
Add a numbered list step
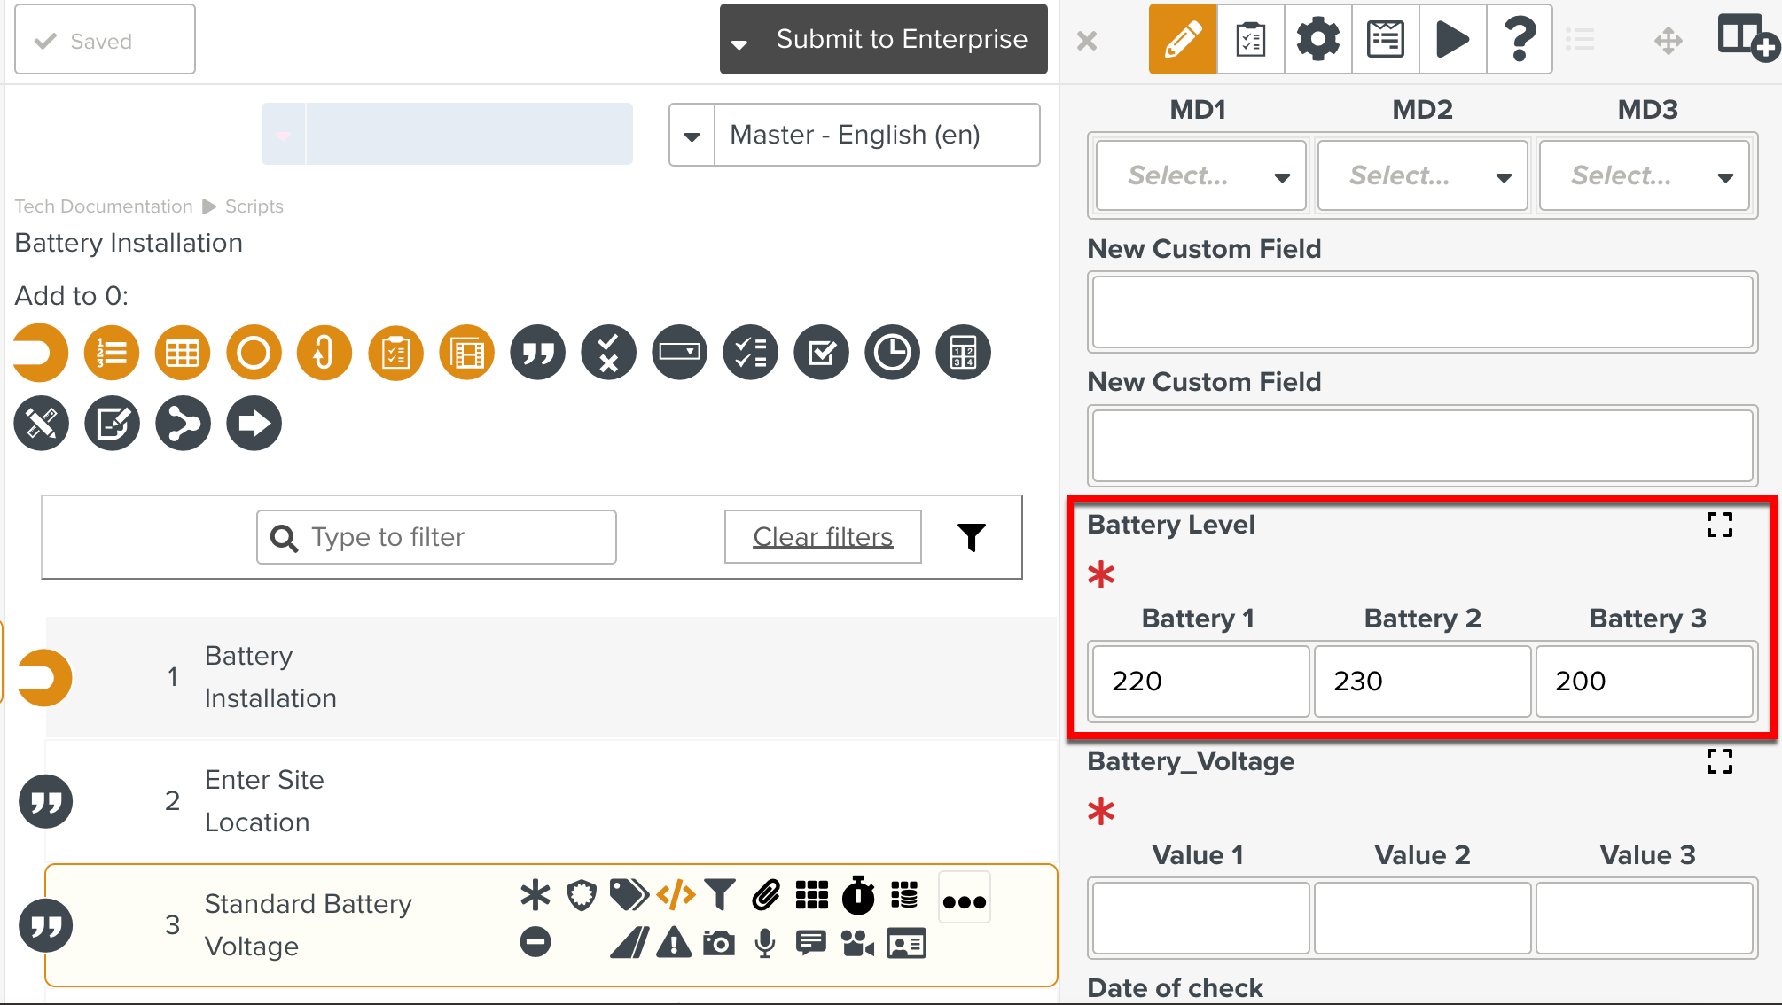pos(111,352)
